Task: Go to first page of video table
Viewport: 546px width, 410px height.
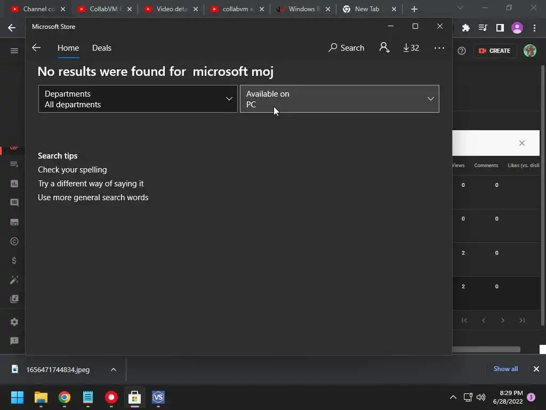Action: coord(464,320)
